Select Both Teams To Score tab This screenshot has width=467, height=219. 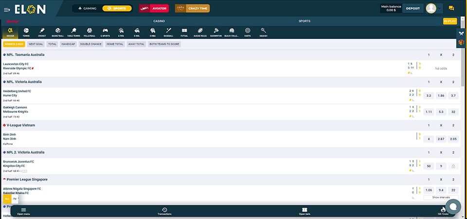(x=164, y=44)
